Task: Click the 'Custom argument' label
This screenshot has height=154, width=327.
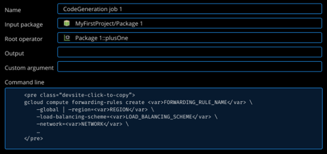Action: pos(29,68)
